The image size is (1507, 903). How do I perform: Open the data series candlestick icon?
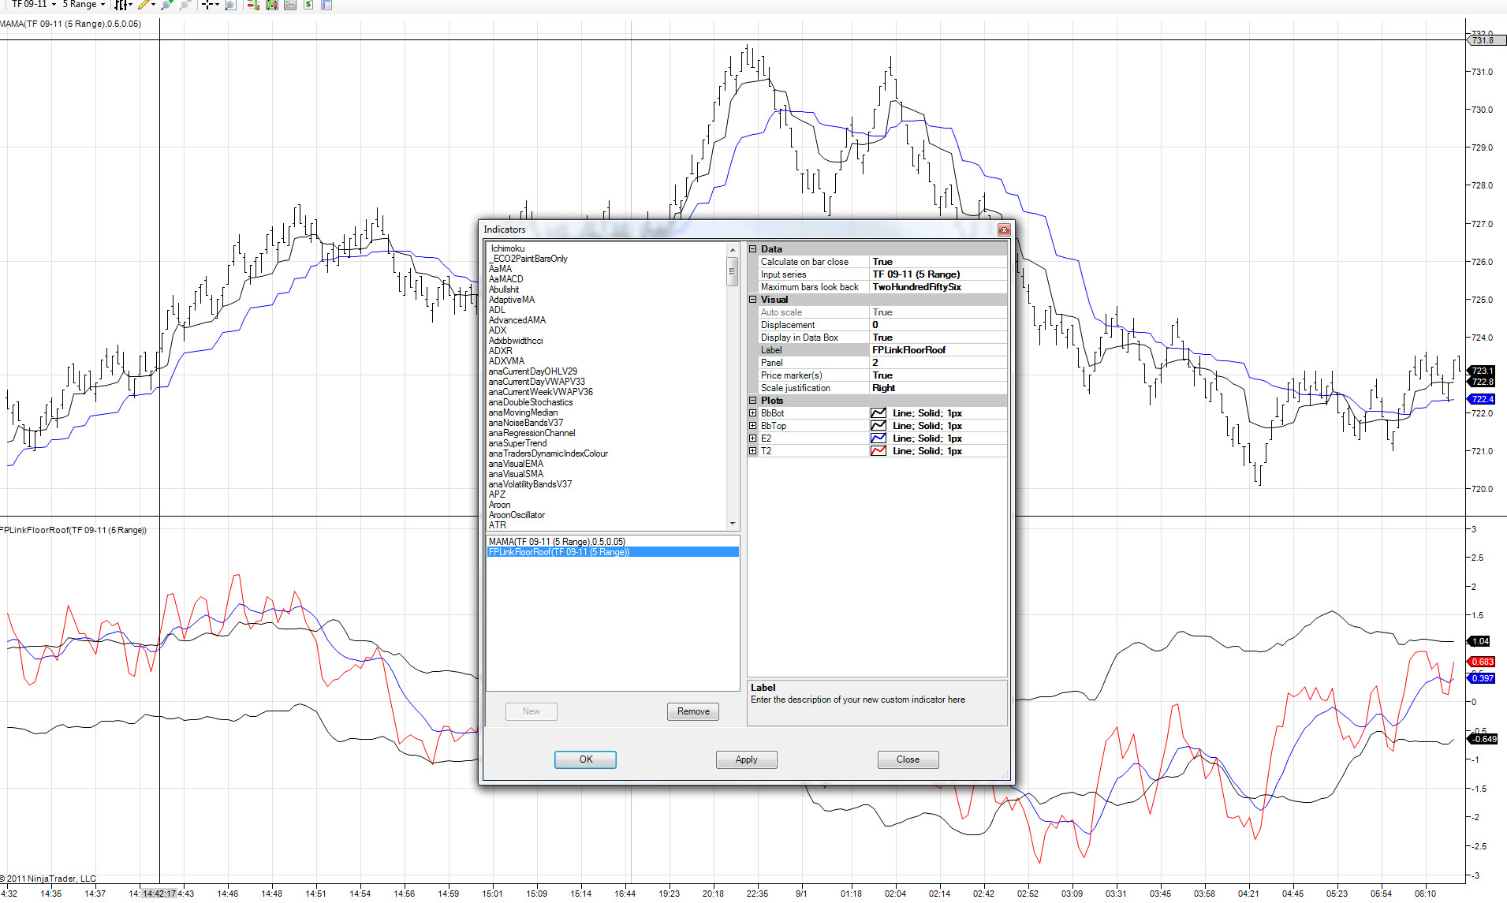click(271, 5)
